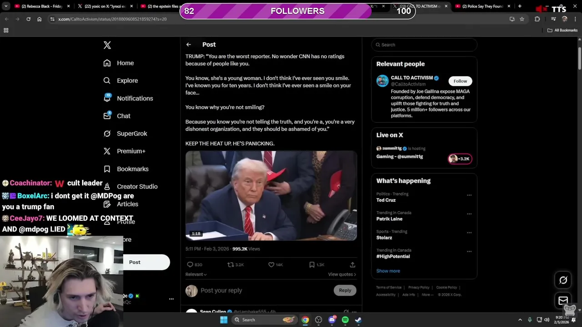Open OBS from the taskbar
Viewport: 582px width, 327px height.
click(x=318, y=320)
